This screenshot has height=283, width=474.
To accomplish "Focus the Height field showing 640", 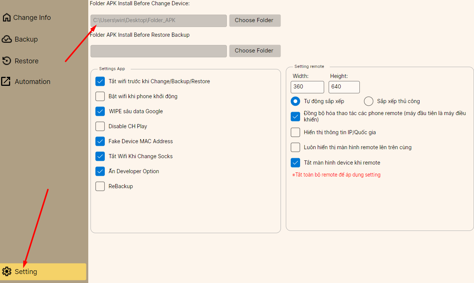I will (x=344, y=87).
